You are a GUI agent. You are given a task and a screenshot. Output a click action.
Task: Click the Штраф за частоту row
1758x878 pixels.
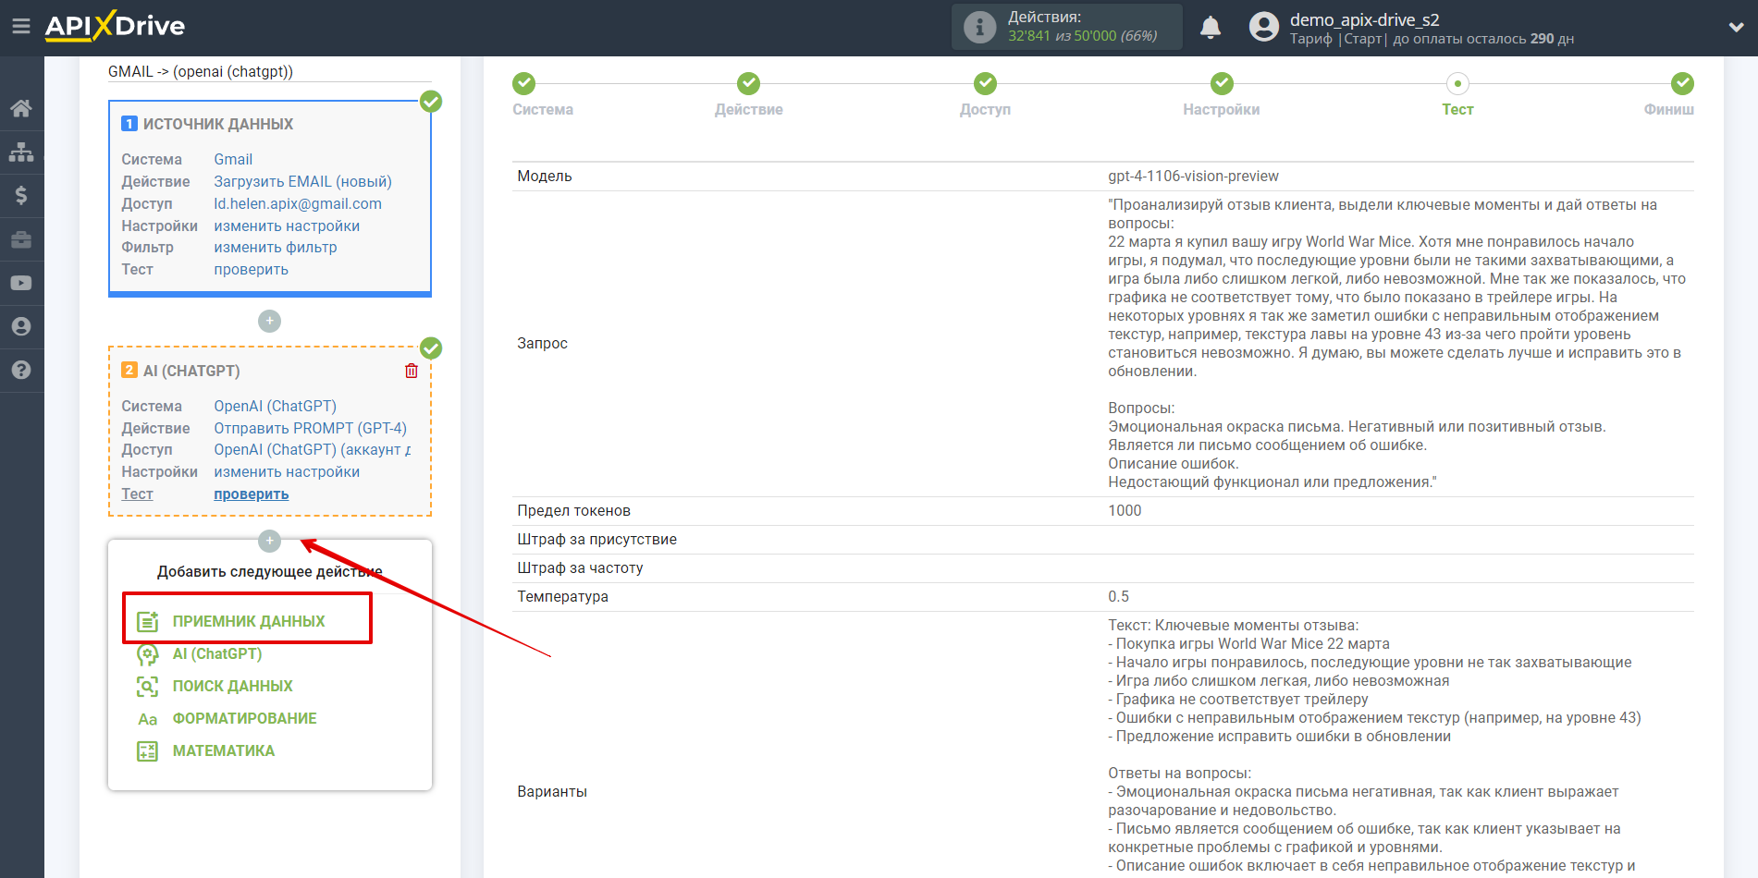(1103, 568)
